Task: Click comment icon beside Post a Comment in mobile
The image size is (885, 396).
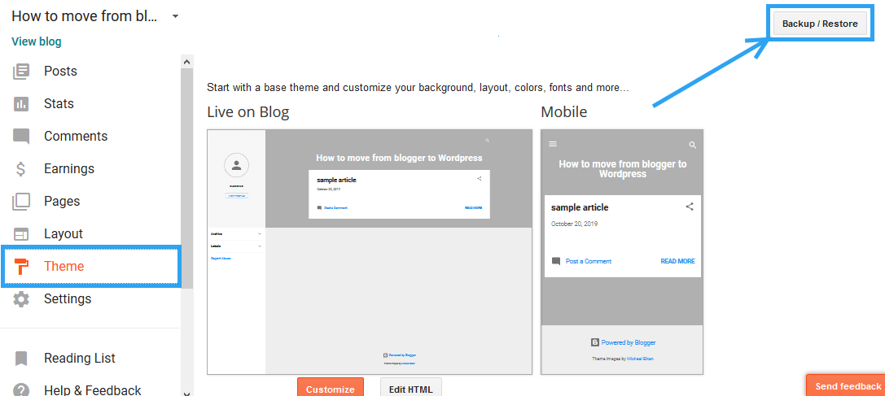Action: (556, 261)
